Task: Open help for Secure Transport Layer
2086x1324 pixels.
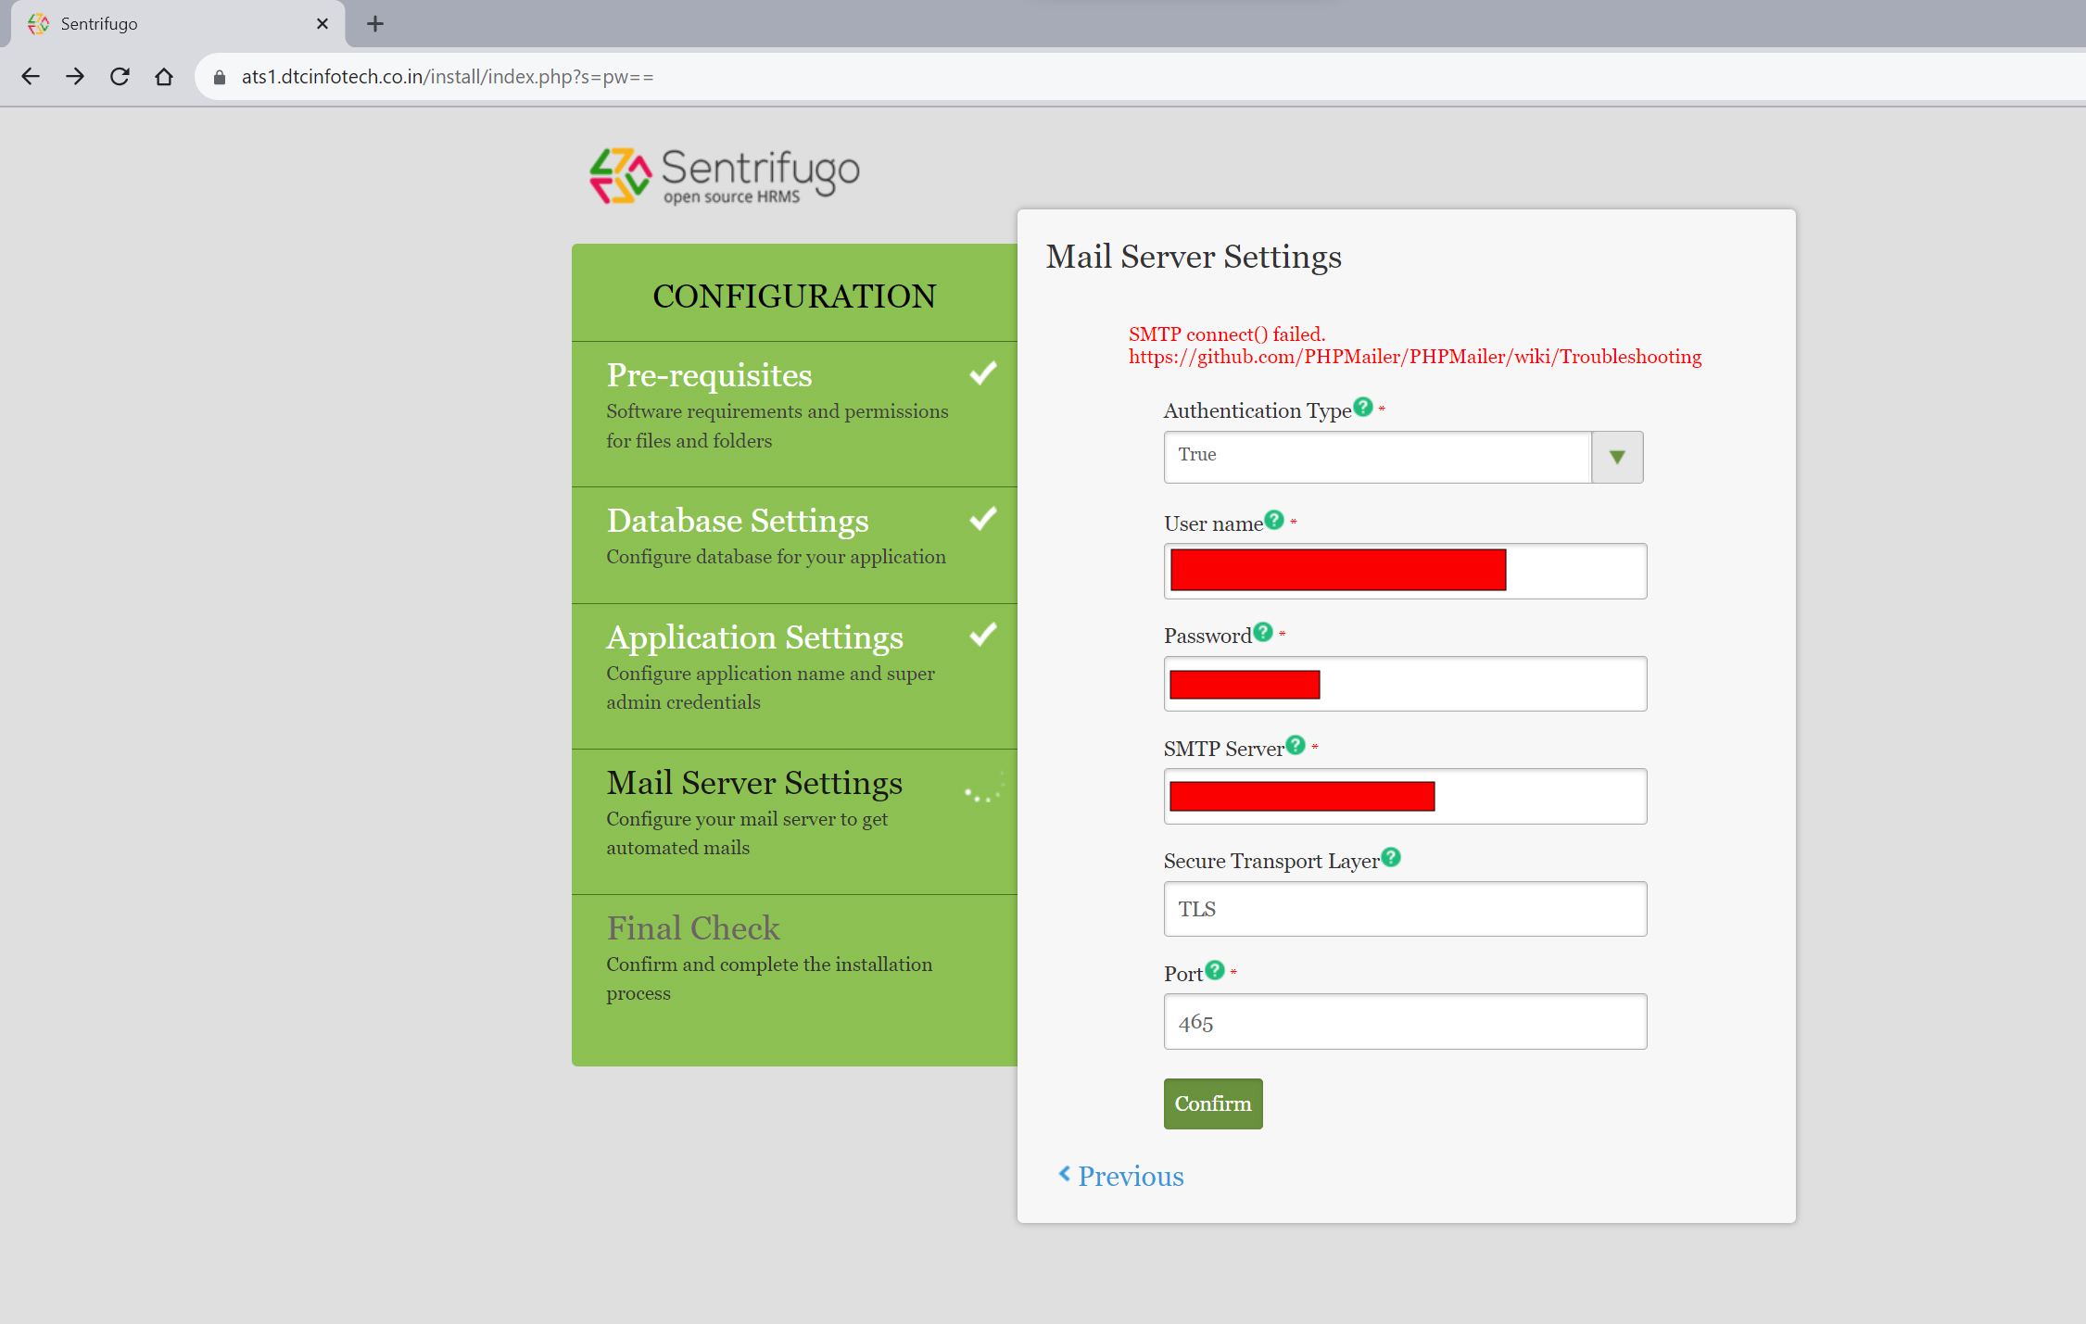Action: pyautogui.click(x=1391, y=857)
